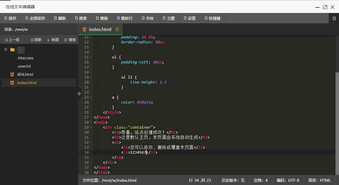Click the icon at the toolbar's far right

tap(334, 18)
